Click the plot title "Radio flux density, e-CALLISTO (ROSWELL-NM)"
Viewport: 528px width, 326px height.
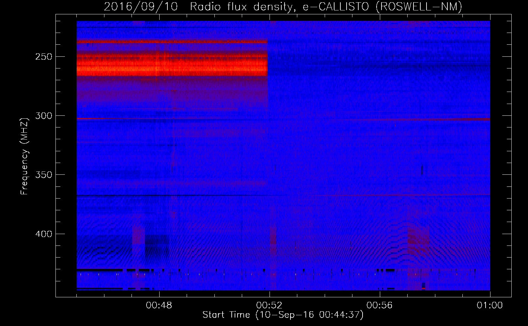tap(326, 7)
